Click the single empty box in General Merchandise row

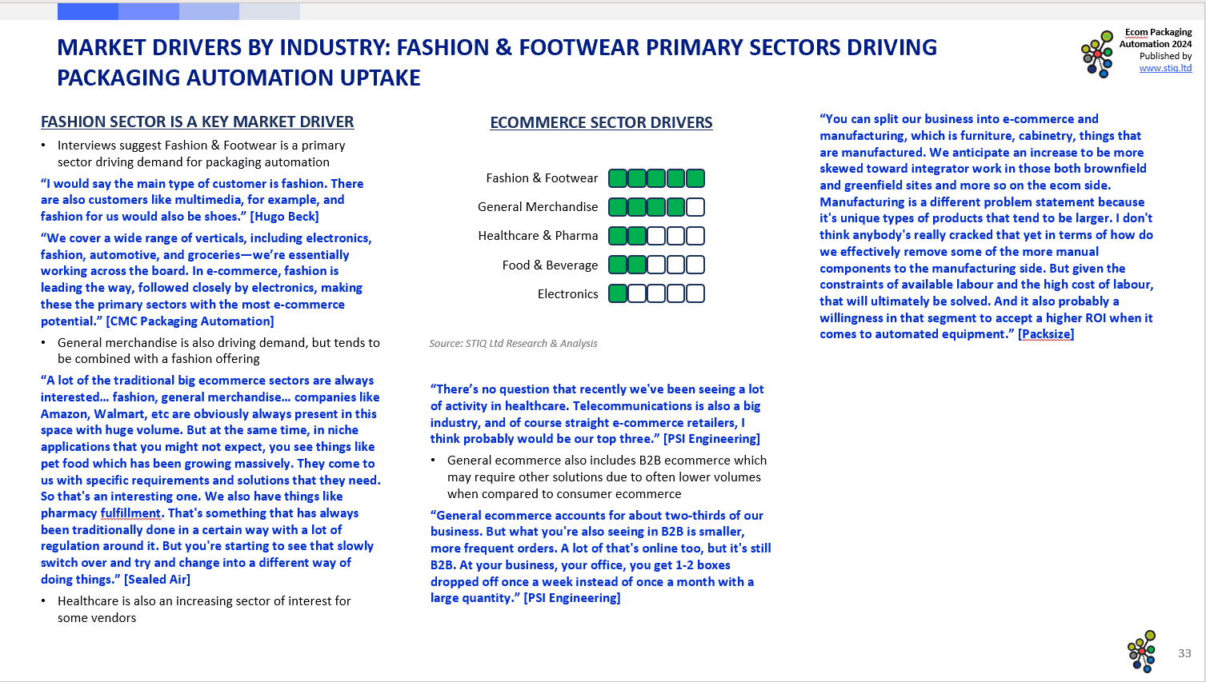(x=695, y=207)
